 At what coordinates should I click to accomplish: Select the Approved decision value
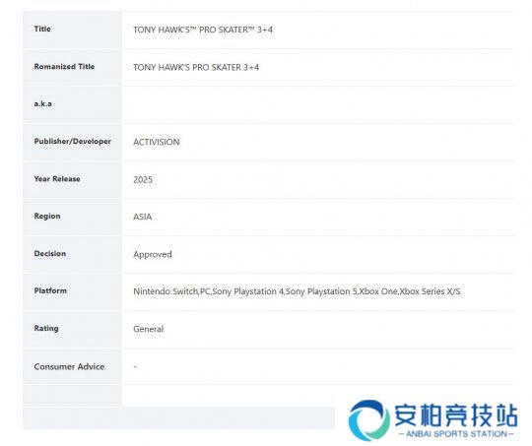153,254
